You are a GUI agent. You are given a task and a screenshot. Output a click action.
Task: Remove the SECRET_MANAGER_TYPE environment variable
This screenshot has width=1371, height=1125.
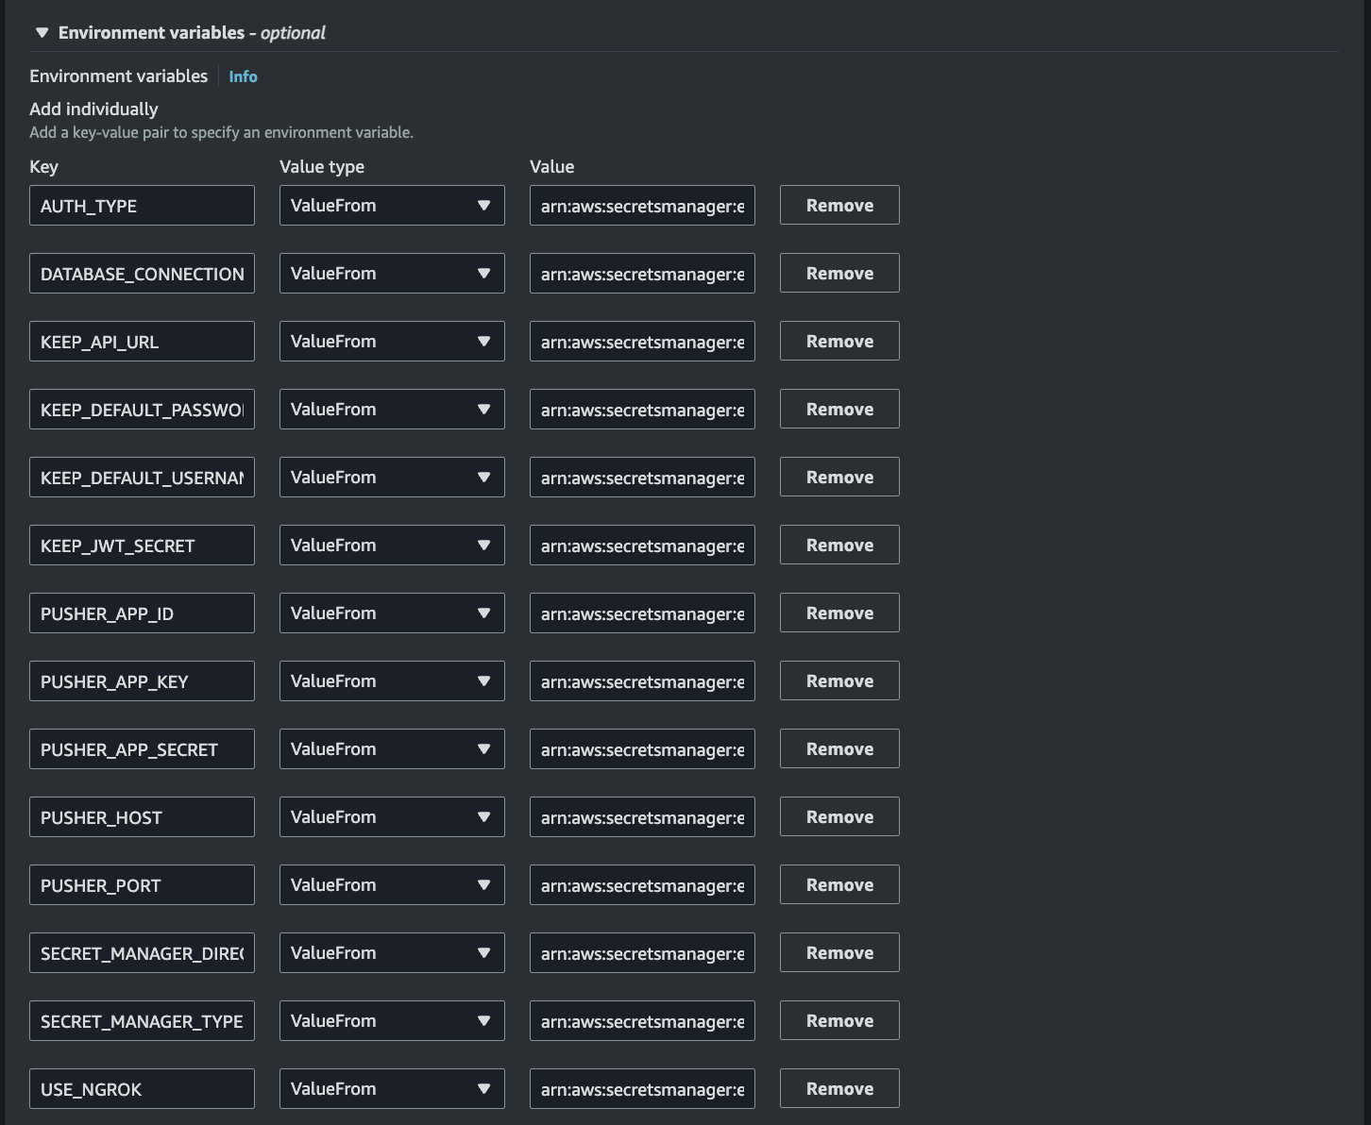click(x=838, y=1020)
